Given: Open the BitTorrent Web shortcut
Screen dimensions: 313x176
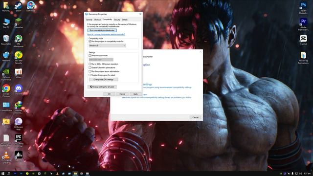Looking at the screenshot, I should pyautogui.click(x=19, y=124).
